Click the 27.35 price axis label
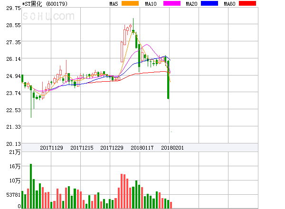The height and width of the screenshot is (209, 285). (x=13, y=42)
